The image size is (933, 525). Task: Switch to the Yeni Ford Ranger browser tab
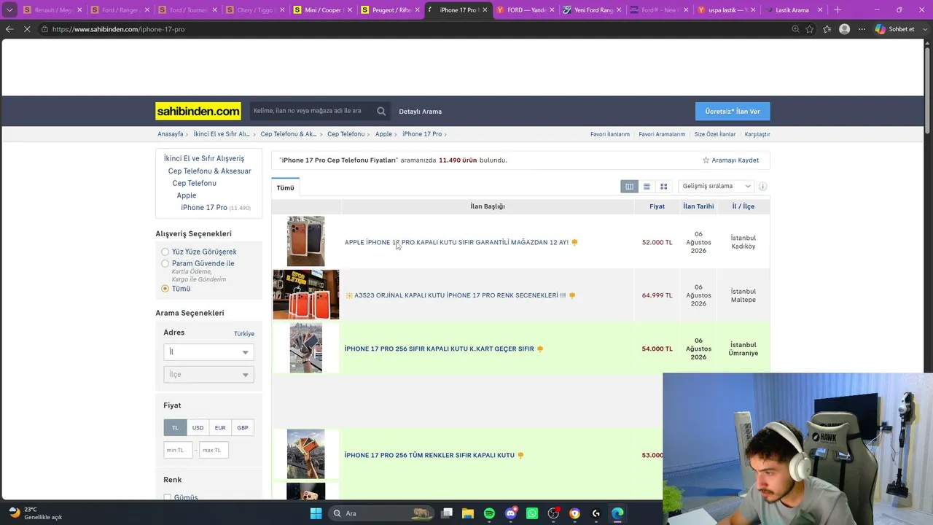tap(593, 10)
